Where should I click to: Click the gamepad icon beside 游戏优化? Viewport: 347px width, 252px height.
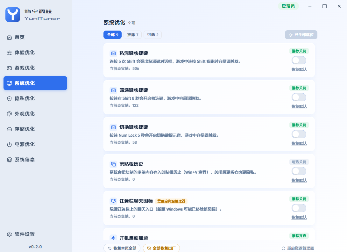(9, 68)
